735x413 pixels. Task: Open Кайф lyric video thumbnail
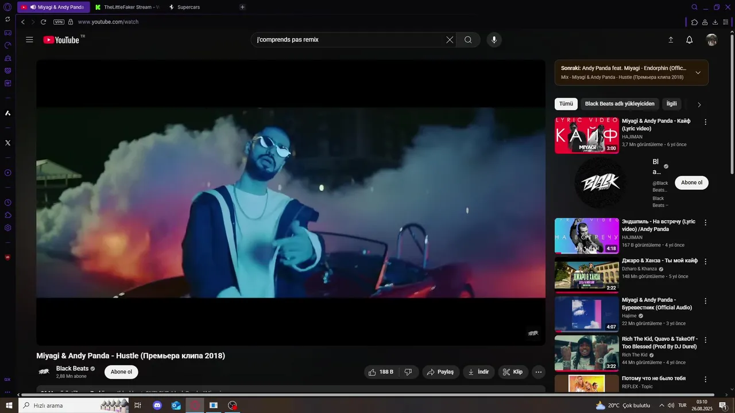[587, 135]
